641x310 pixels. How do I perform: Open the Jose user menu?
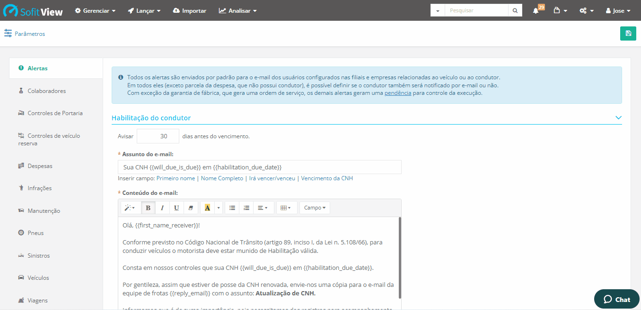[618, 10]
